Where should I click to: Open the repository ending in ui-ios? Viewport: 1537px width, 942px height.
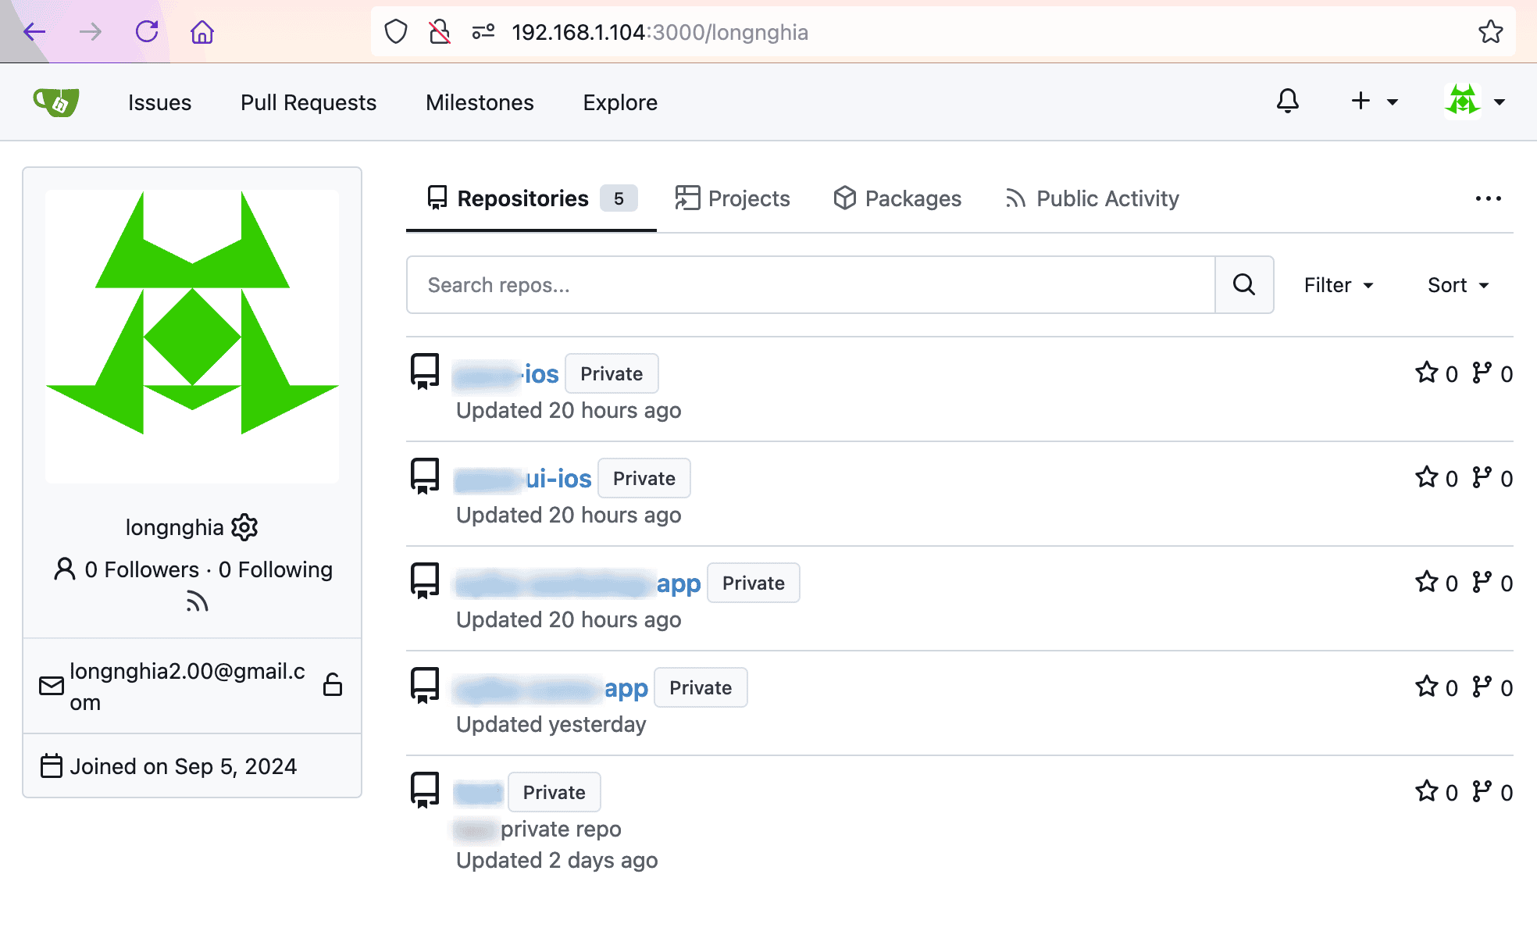click(522, 479)
